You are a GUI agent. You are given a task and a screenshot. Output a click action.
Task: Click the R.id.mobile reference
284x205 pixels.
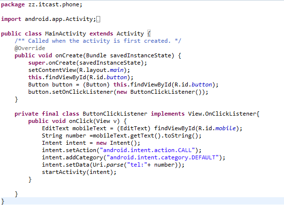click(x=217, y=128)
